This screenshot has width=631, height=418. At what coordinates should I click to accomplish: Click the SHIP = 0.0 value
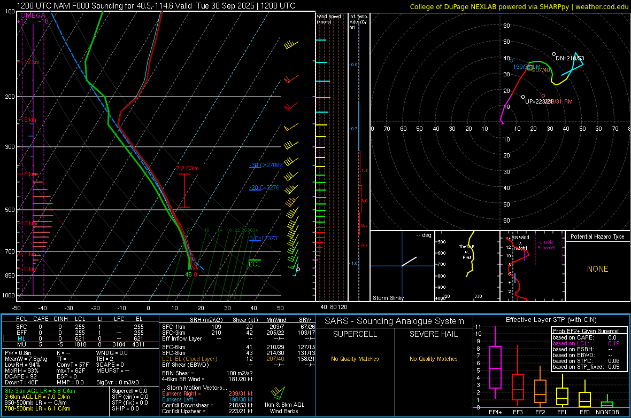coord(125,408)
